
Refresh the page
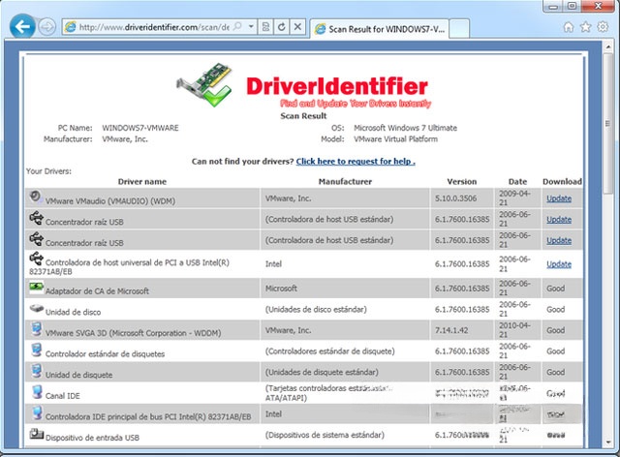282,27
